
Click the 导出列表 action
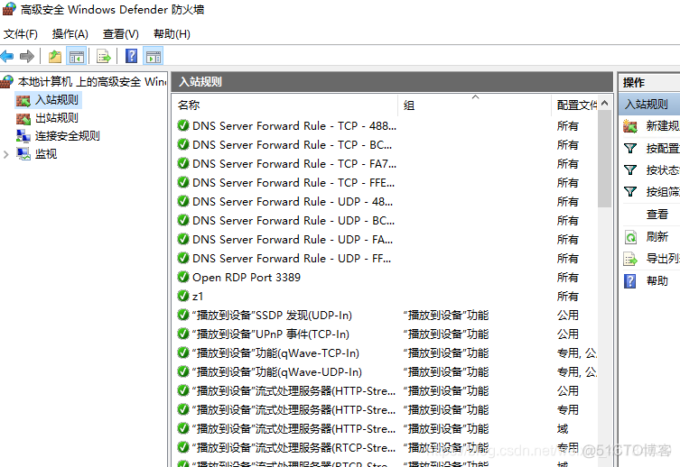663,259
